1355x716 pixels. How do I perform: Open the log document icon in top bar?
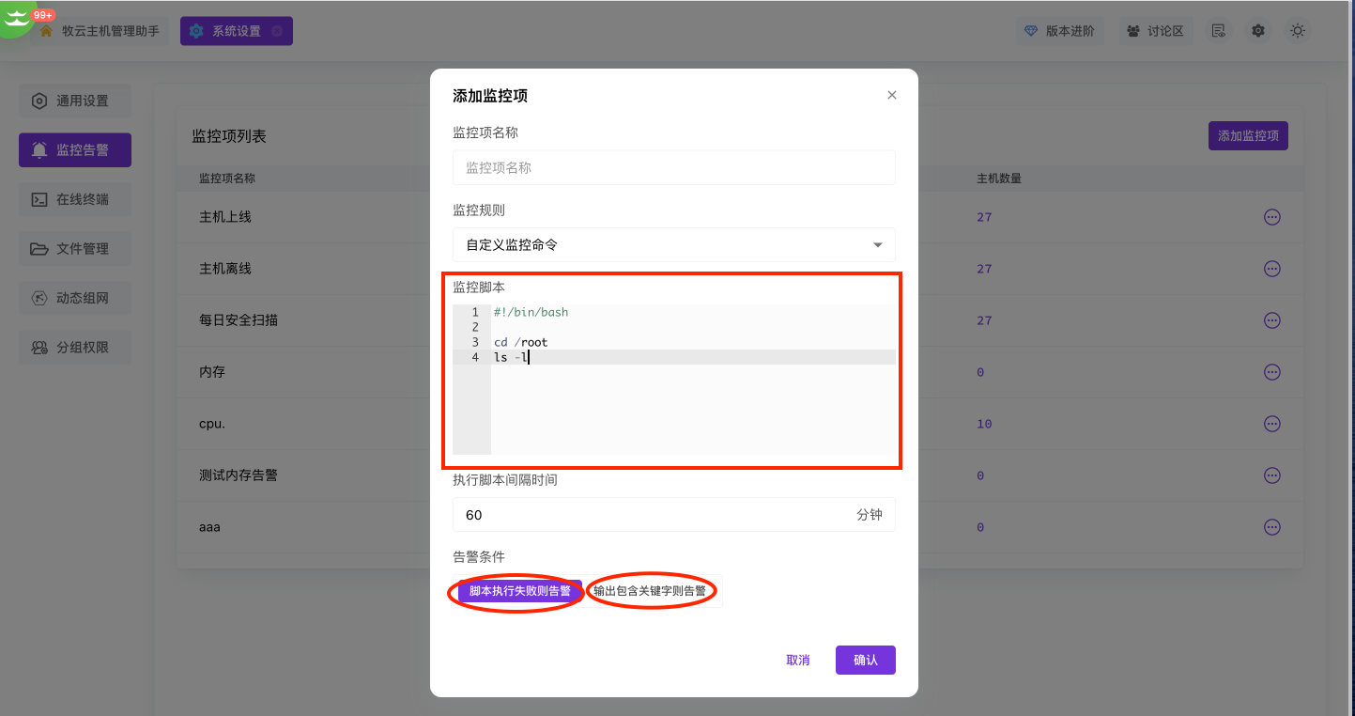(1218, 30)
